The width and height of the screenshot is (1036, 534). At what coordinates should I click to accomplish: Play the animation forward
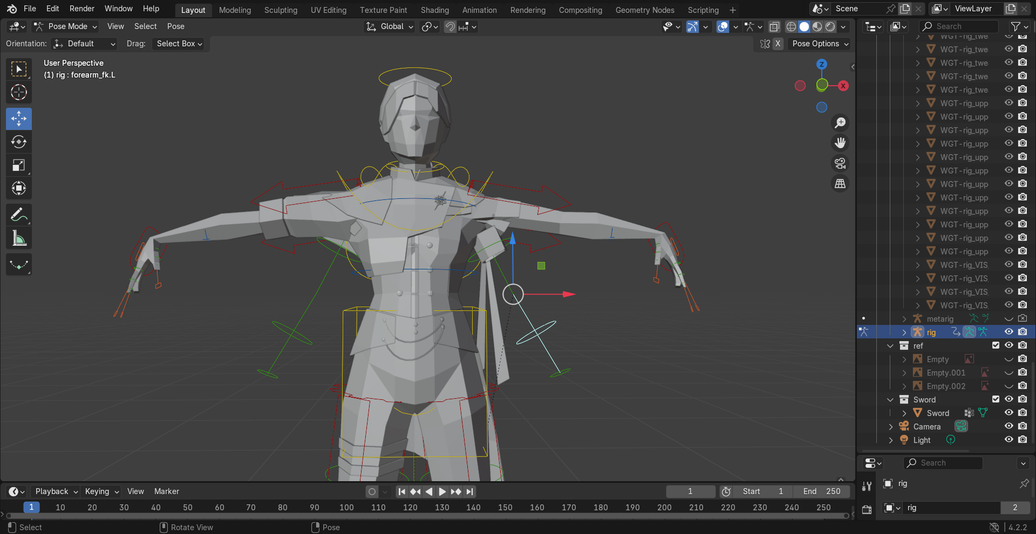click(x=442, y=491)
